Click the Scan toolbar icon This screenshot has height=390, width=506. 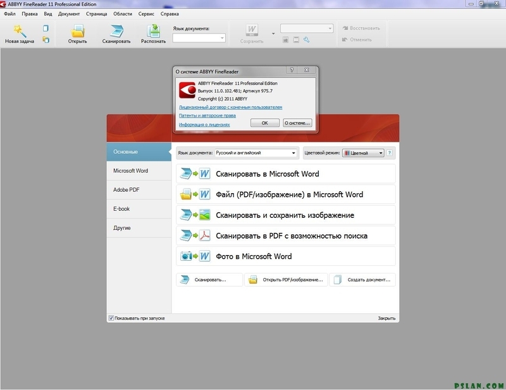coord(116,31)
